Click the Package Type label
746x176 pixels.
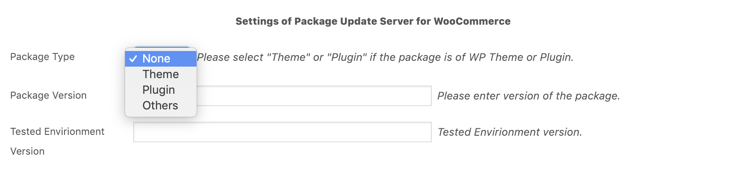[x=42, y=57]
